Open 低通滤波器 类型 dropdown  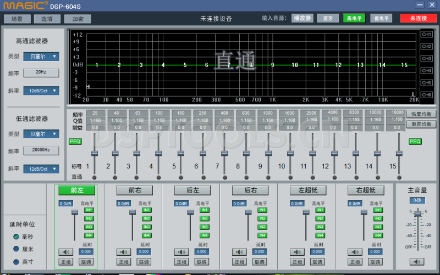click(x=41, y=134)
